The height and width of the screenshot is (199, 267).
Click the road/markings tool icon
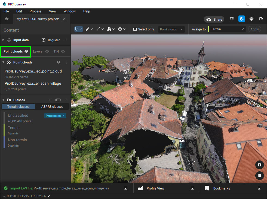pyautogui.click(x=109, y=29)
